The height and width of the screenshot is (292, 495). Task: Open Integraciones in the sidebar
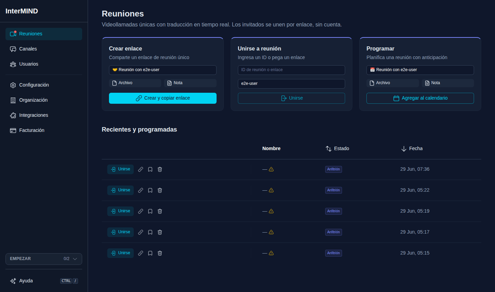[44, 115]
